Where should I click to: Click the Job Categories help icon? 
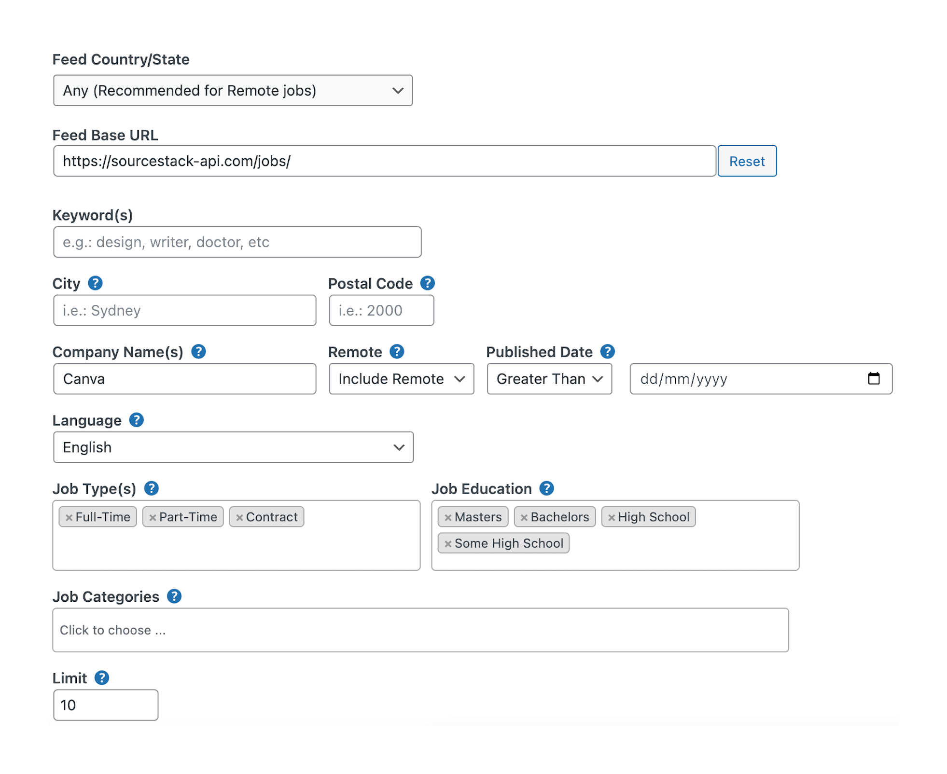coord(174,596)
